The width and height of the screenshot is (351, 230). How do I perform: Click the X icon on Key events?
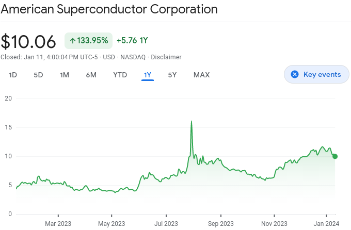[295, 74]
